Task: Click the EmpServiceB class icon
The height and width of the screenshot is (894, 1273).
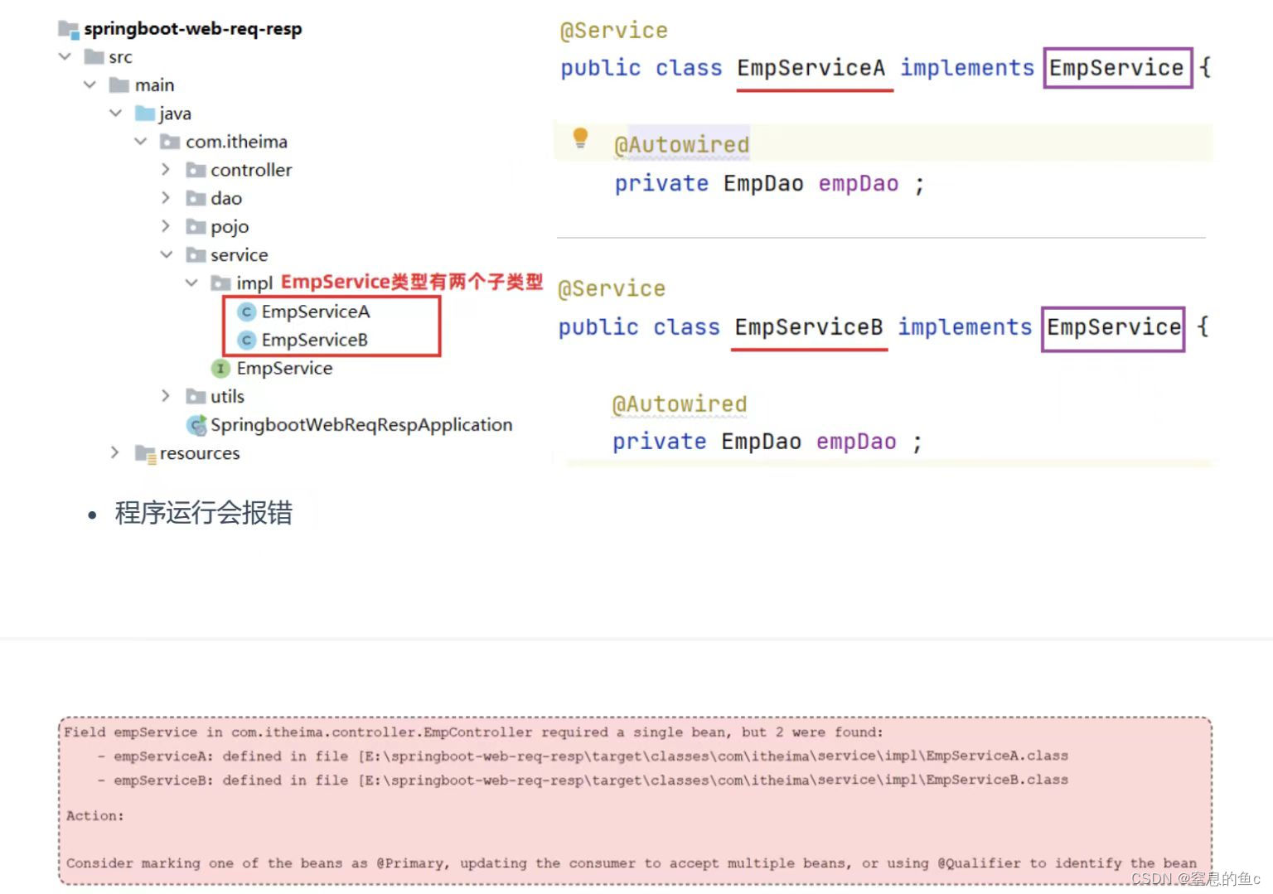Action: tap(246, 340)
